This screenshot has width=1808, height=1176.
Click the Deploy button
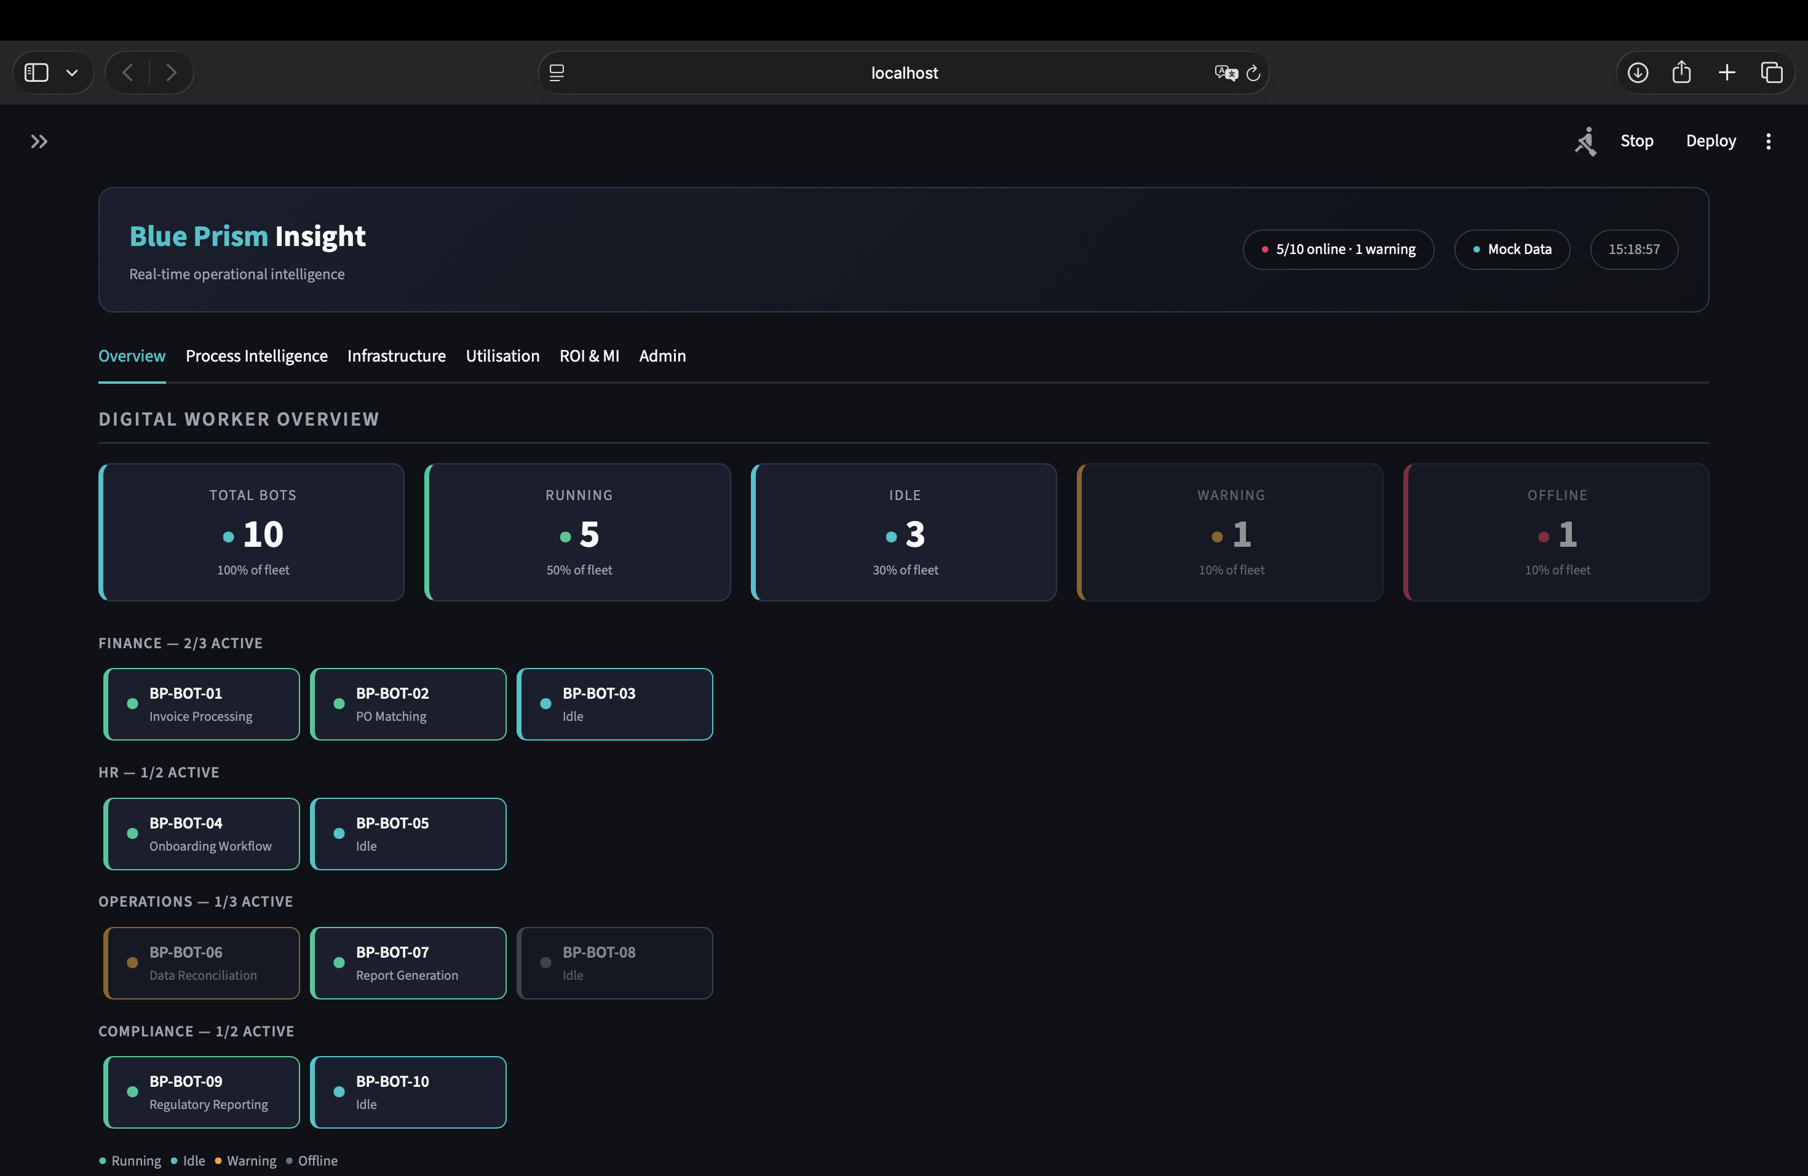(x=1710, y=141)
